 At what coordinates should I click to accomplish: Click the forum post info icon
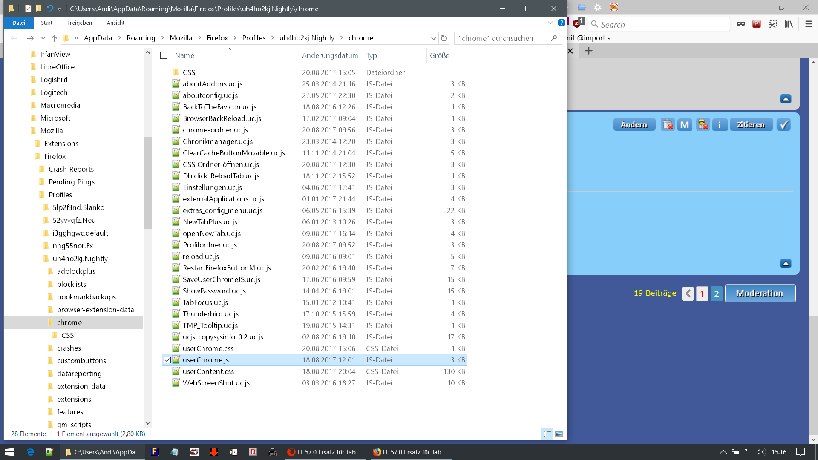(720, 125)
